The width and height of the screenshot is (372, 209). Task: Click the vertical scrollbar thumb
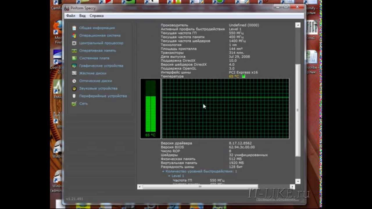pyautogui.click(x=298, y=110)
